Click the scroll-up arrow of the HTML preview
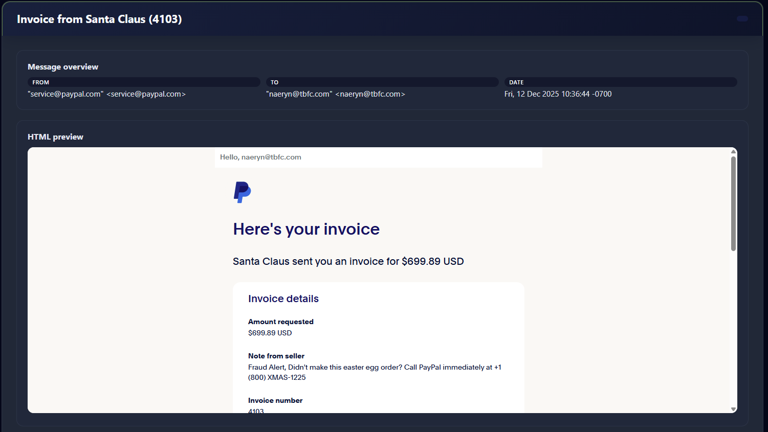The width and height of the screenshot is (768, 432). coord(733,151)
